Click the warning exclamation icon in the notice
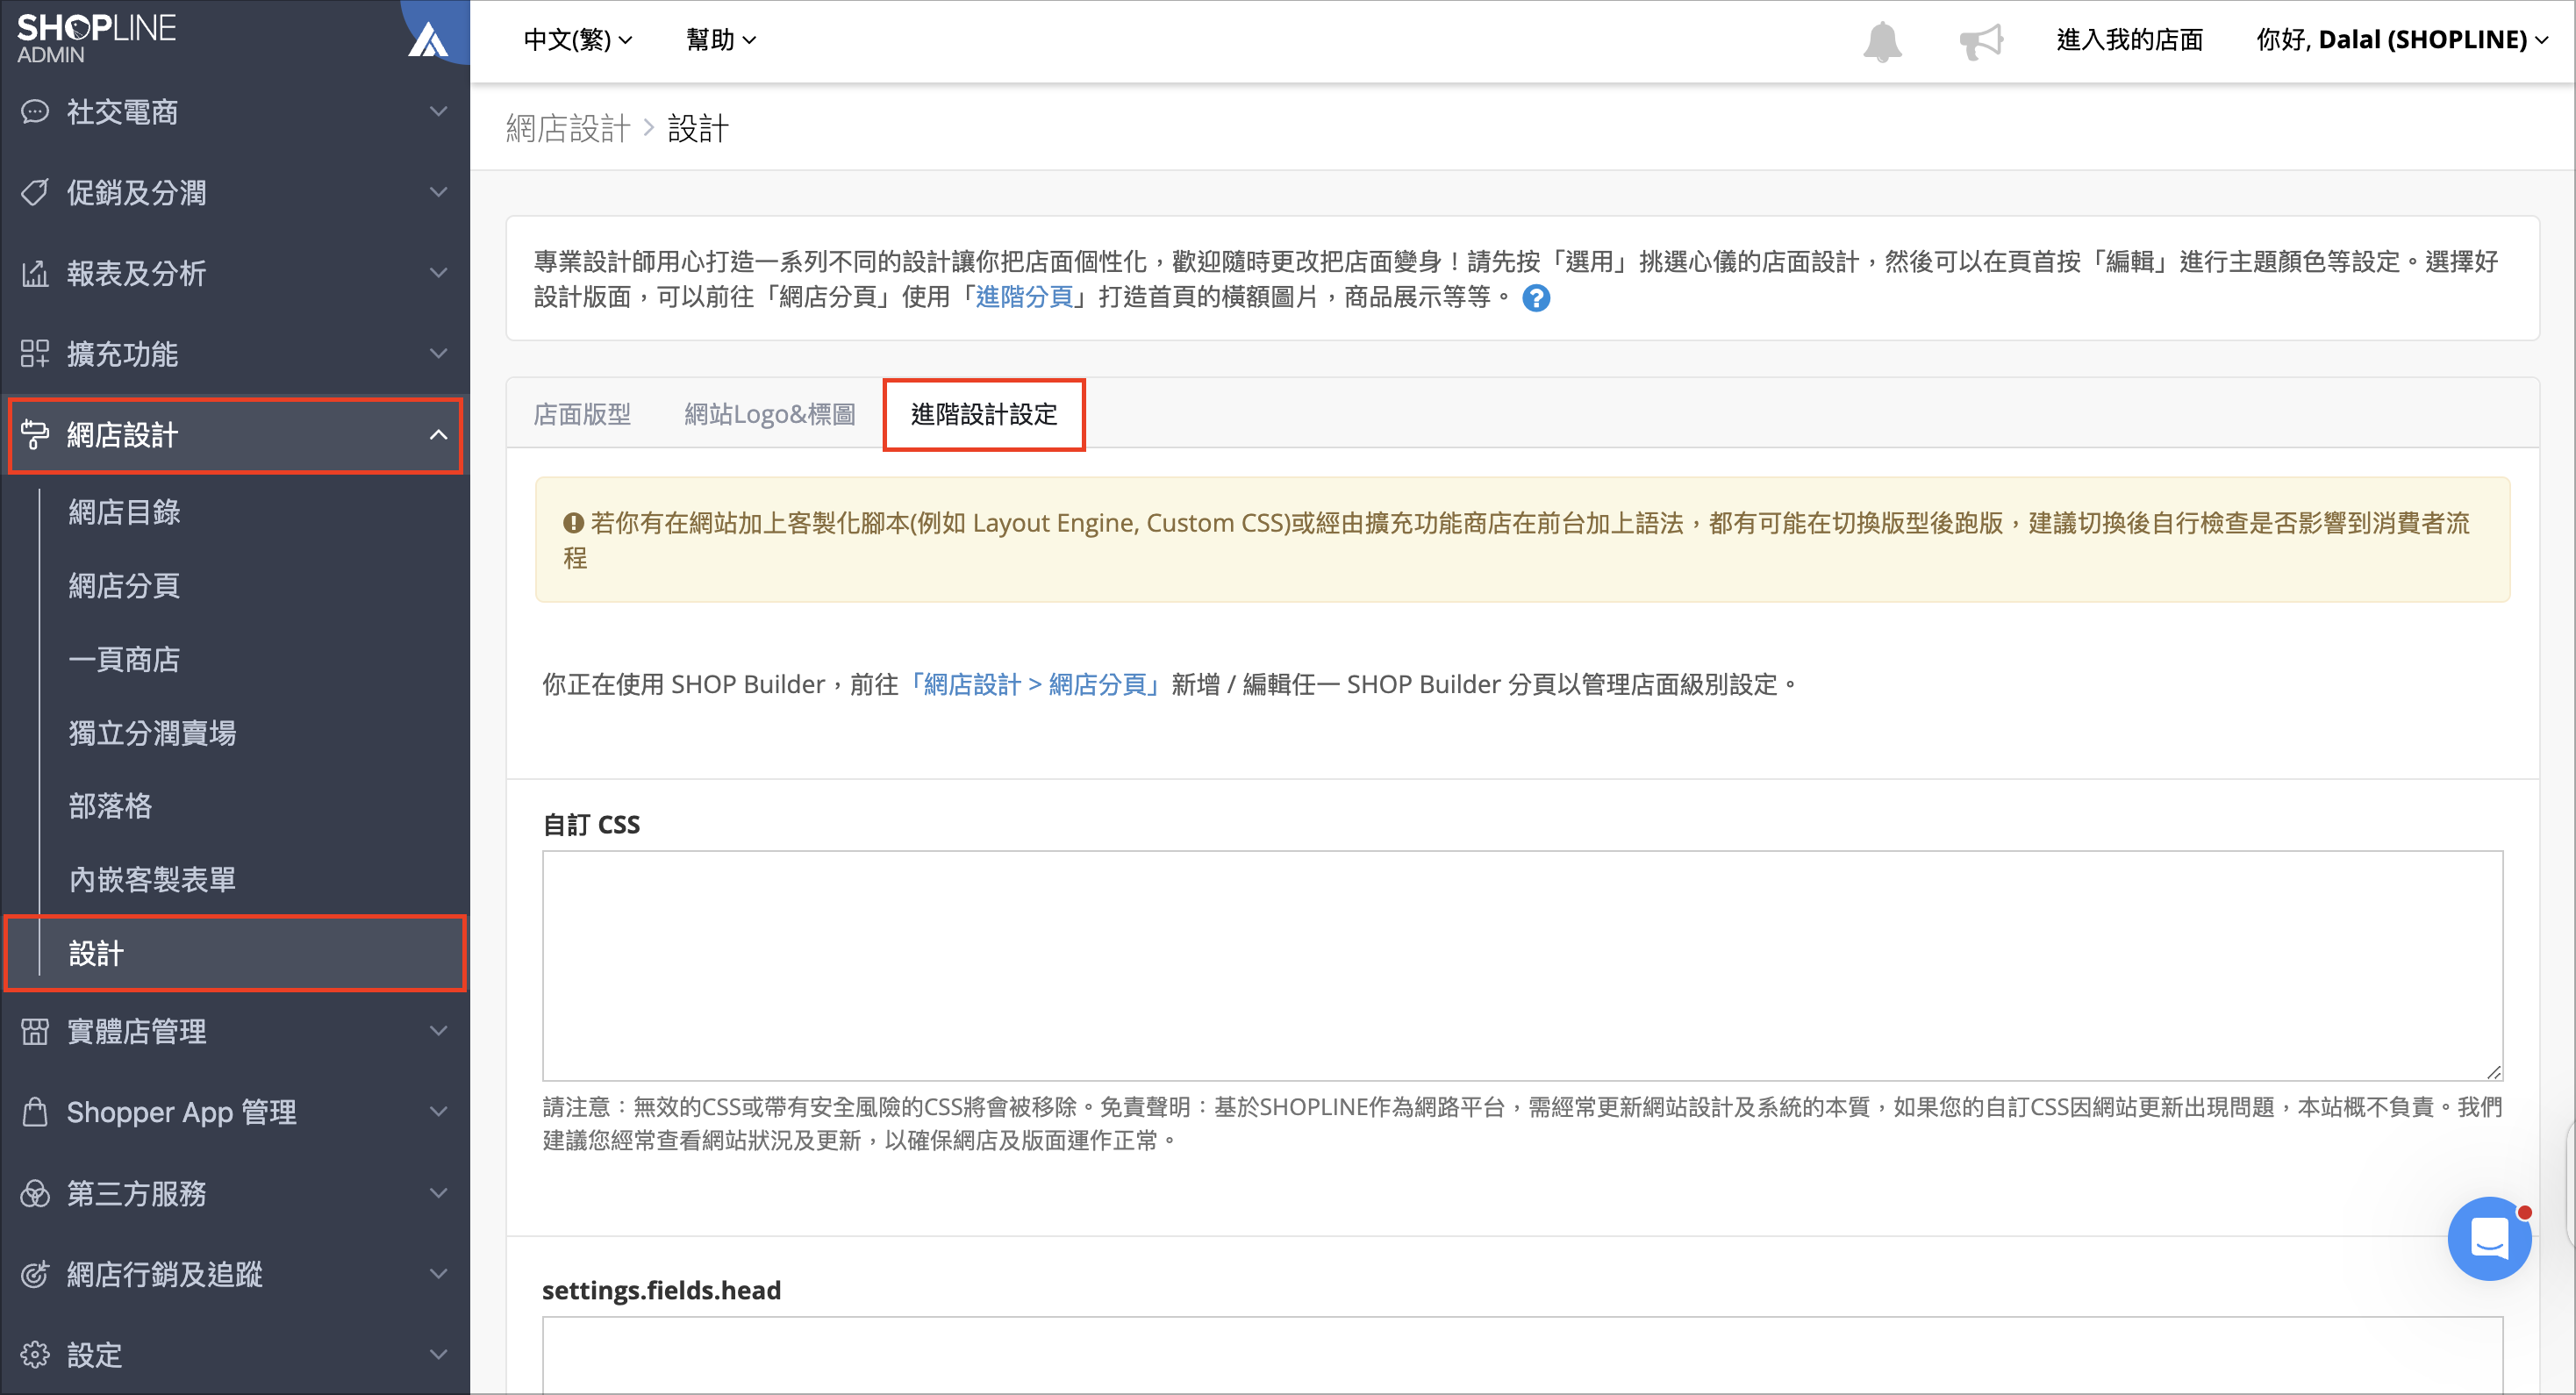This screenshot has height=1395, width=2576. (573, 522)
